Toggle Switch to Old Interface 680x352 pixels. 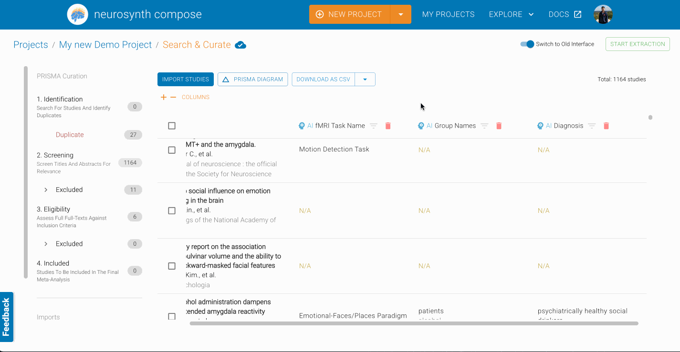(x=527, y=44)
